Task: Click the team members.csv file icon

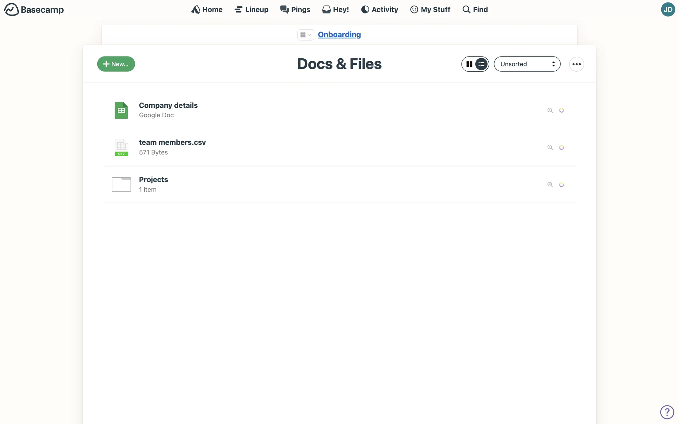Action: tap(121, 147)
